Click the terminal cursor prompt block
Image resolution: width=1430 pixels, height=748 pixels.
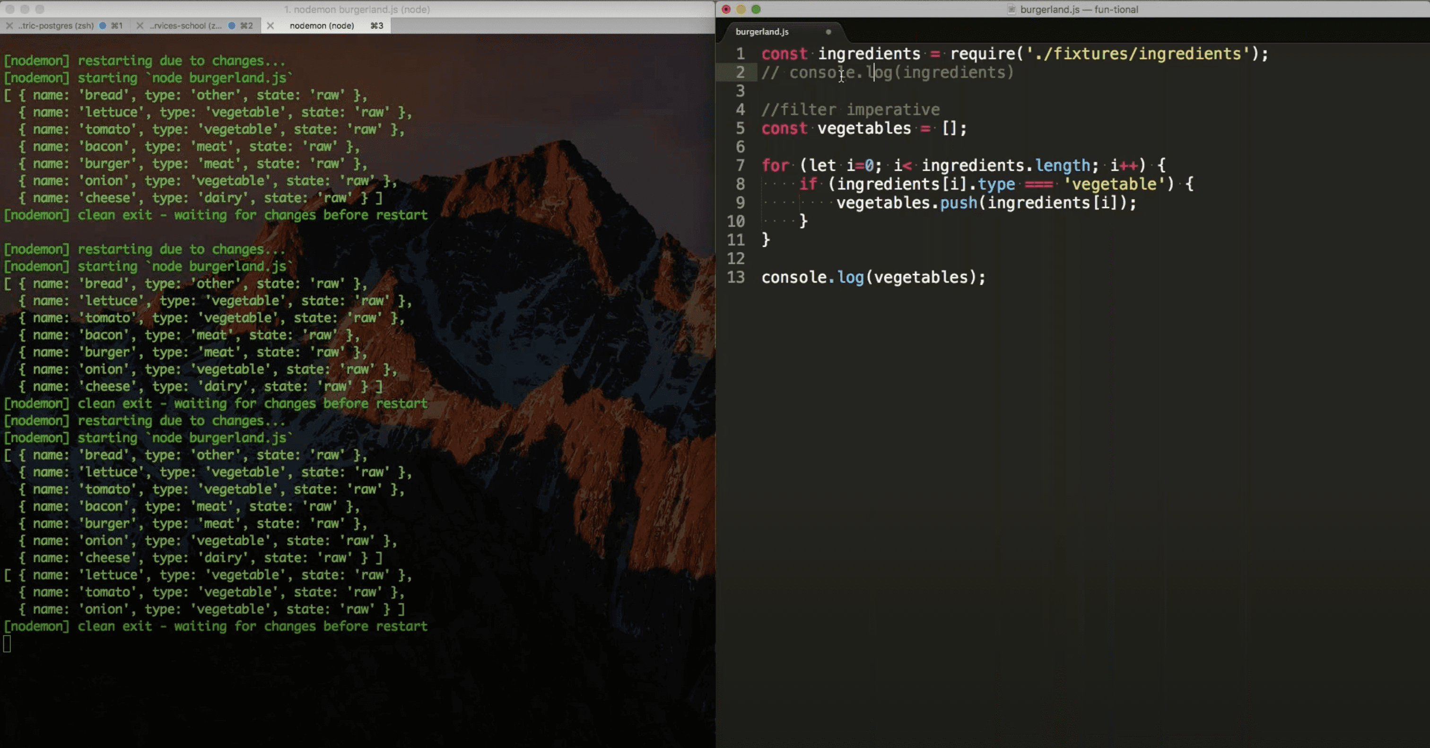(7, 644)
